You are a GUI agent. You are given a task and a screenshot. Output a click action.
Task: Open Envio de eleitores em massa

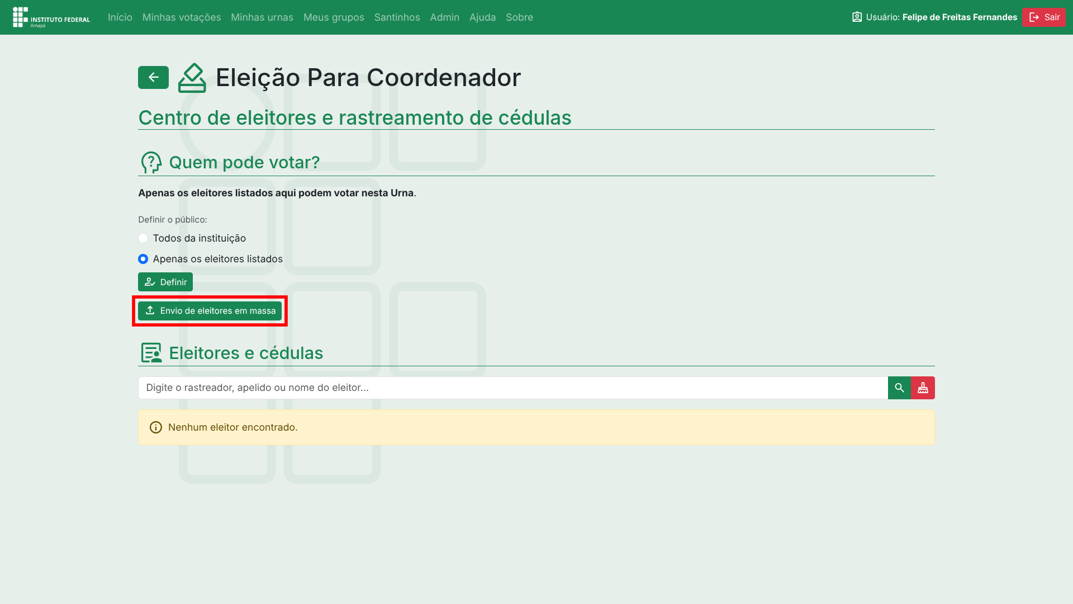(x=210, y=311)
